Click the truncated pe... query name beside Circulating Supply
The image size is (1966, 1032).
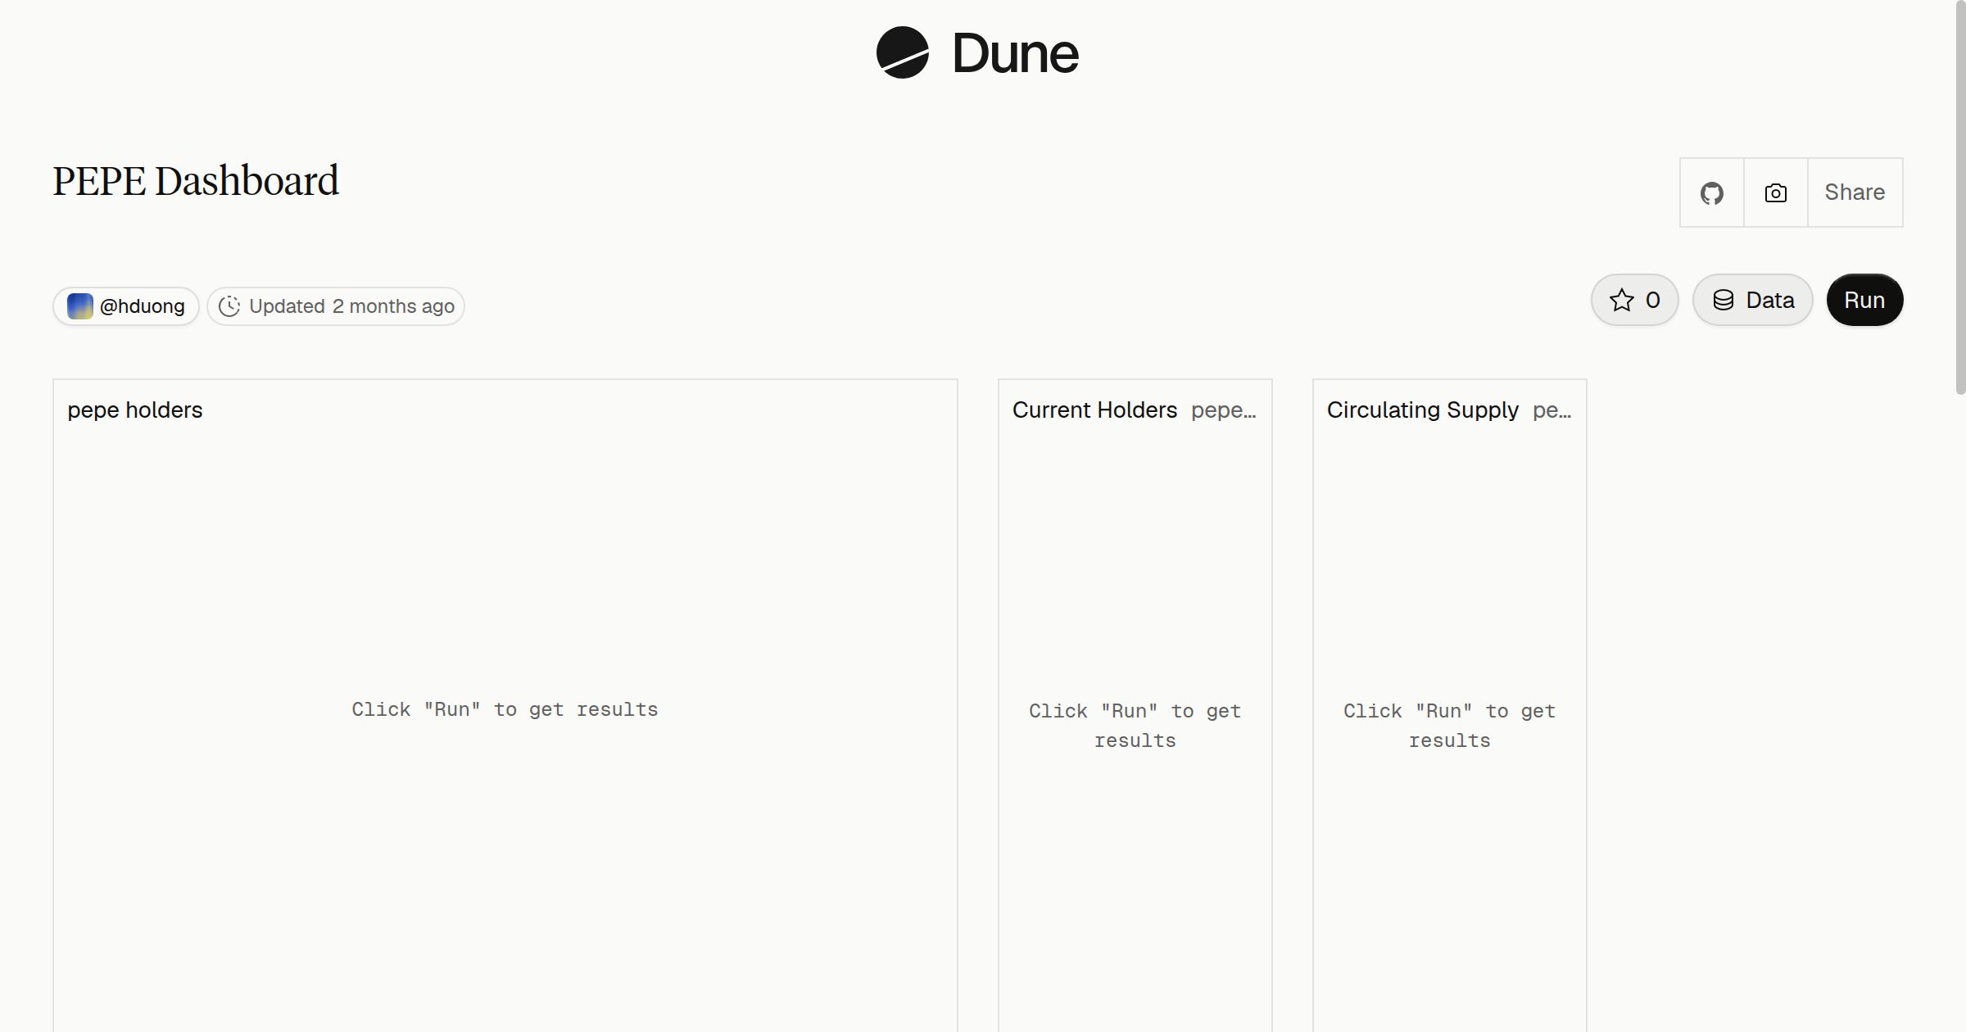click(1552, 410)
